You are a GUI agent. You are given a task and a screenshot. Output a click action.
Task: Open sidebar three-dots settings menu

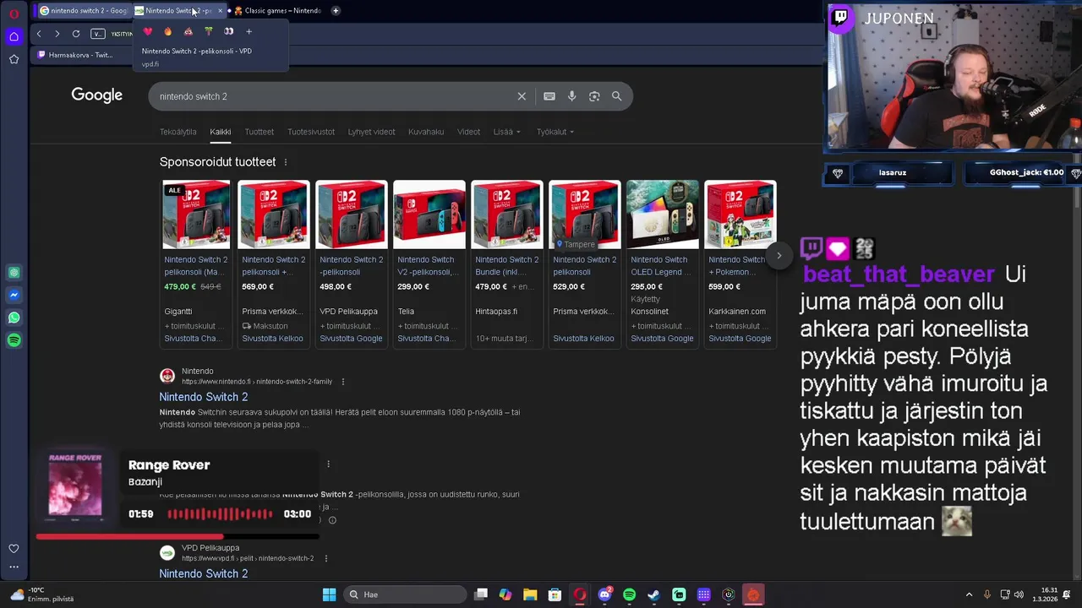point(14,567)
